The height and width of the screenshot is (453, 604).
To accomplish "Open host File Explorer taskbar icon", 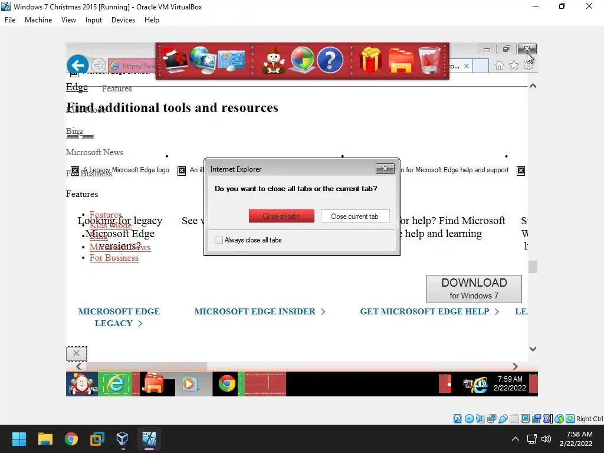I will 45,439.
